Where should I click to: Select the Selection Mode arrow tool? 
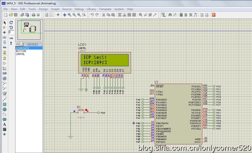pyautogui.click(x=4, y=23)
